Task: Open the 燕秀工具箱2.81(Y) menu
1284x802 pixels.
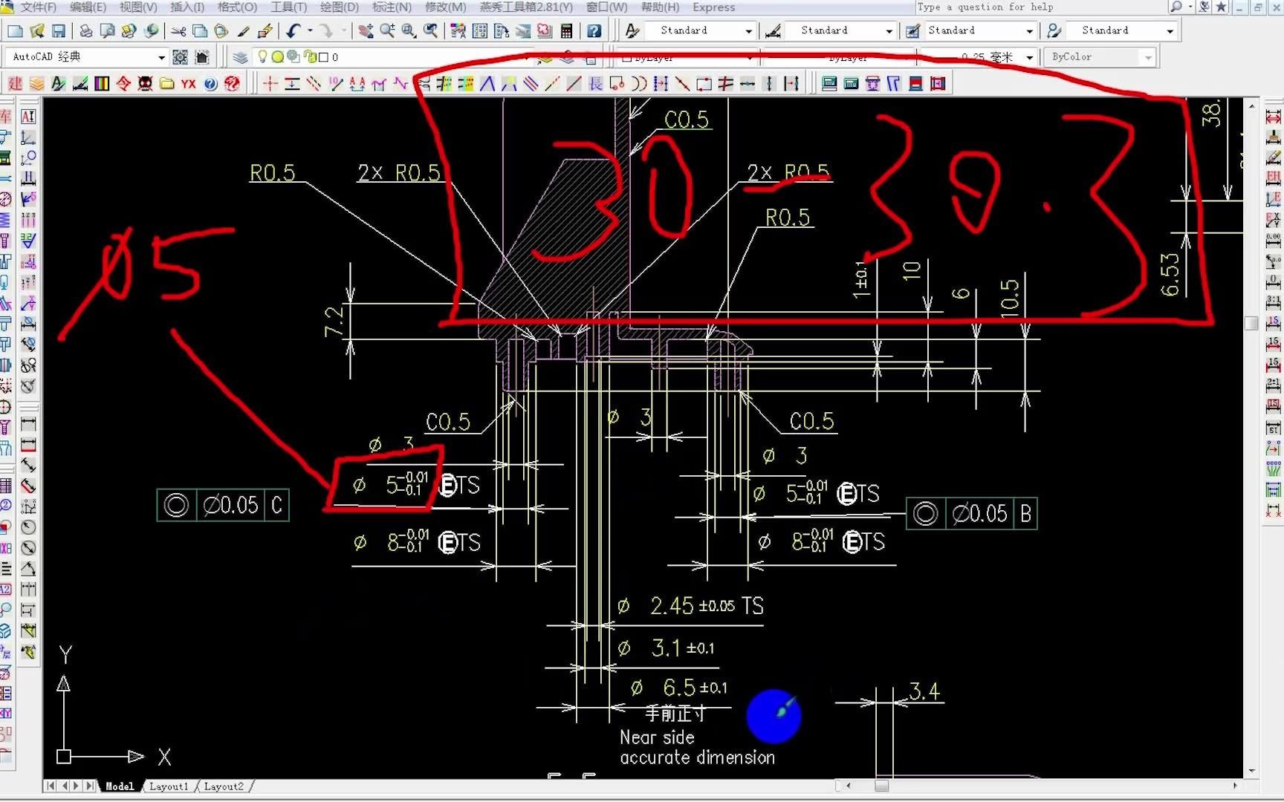Action: (x=526, y=7)
